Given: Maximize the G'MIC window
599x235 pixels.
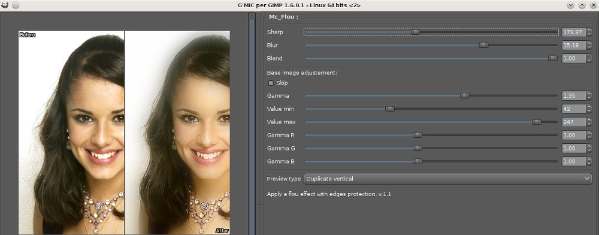Looking at the screenshot, I should click(582, 5).
